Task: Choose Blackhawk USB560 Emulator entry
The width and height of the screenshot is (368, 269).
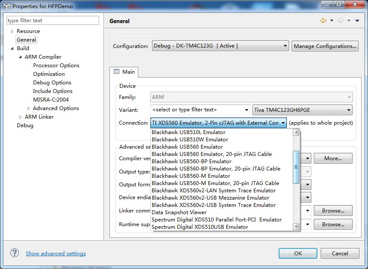Action: tap(222, 147)
